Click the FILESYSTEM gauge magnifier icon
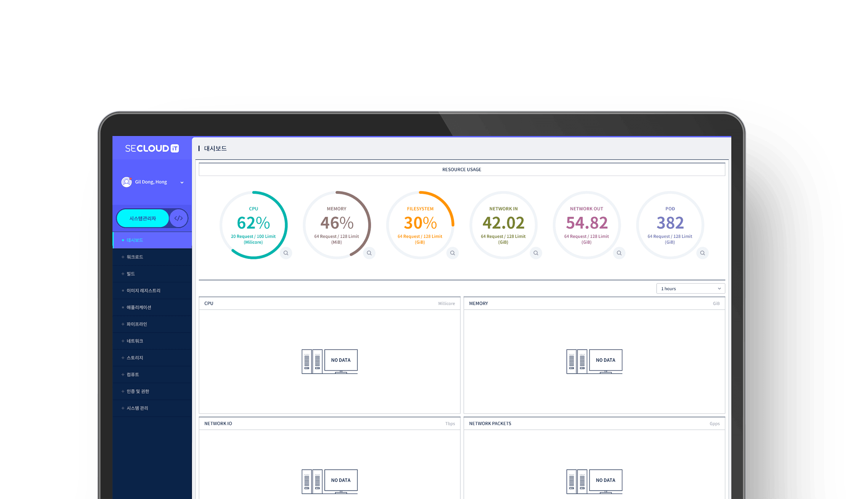 coord(452,253)
